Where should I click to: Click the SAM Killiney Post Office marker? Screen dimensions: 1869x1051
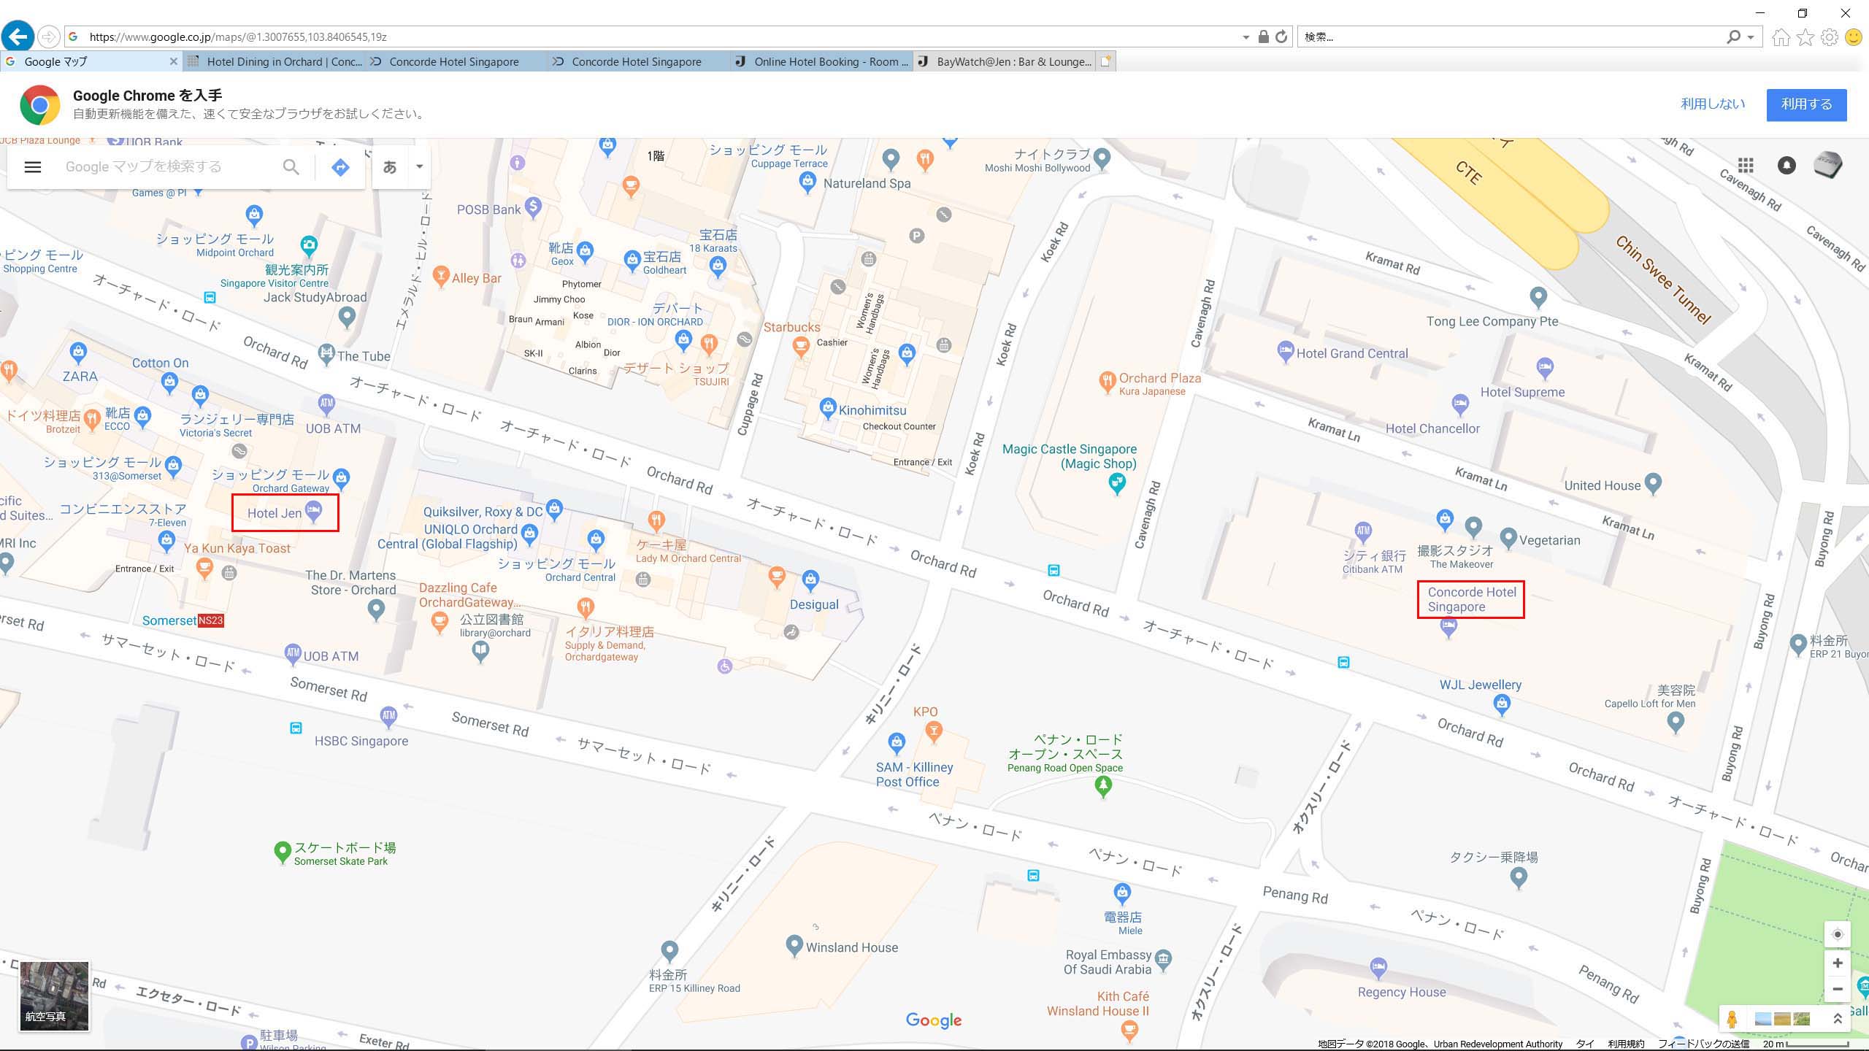pyautogui.click(x=897, y=743)
